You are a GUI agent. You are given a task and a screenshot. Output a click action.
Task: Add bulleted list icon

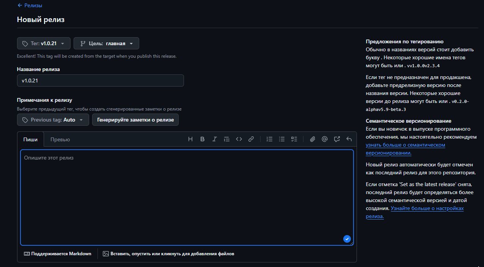(282, 139)
